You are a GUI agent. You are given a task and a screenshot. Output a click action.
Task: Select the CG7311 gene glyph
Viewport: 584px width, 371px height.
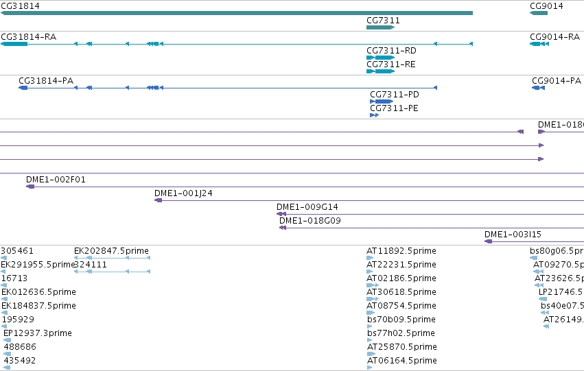pos(381,27)
